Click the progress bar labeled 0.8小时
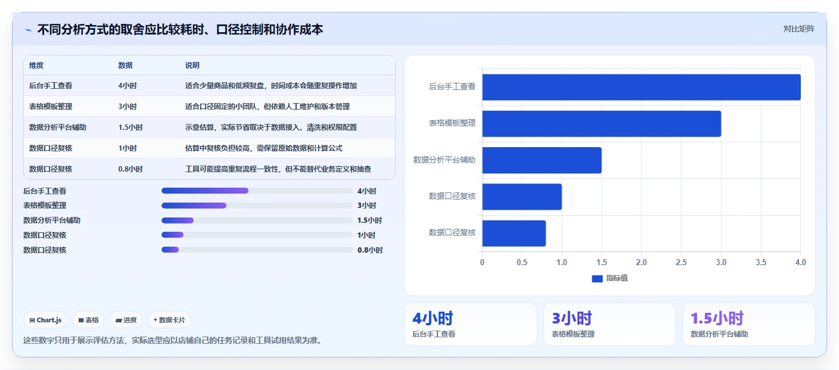Viewport: 839px width, 370px height. point(257,250)
